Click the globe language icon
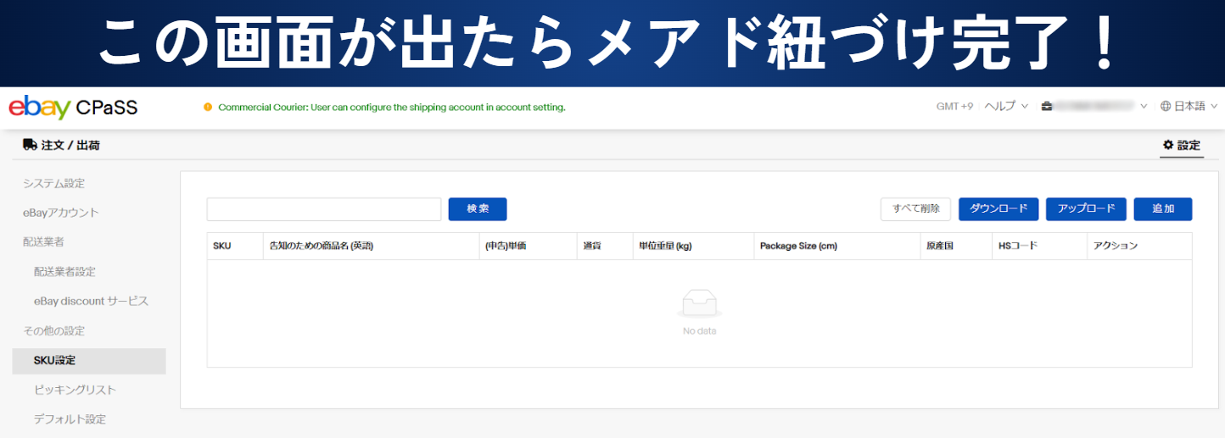 [1166, 107]
